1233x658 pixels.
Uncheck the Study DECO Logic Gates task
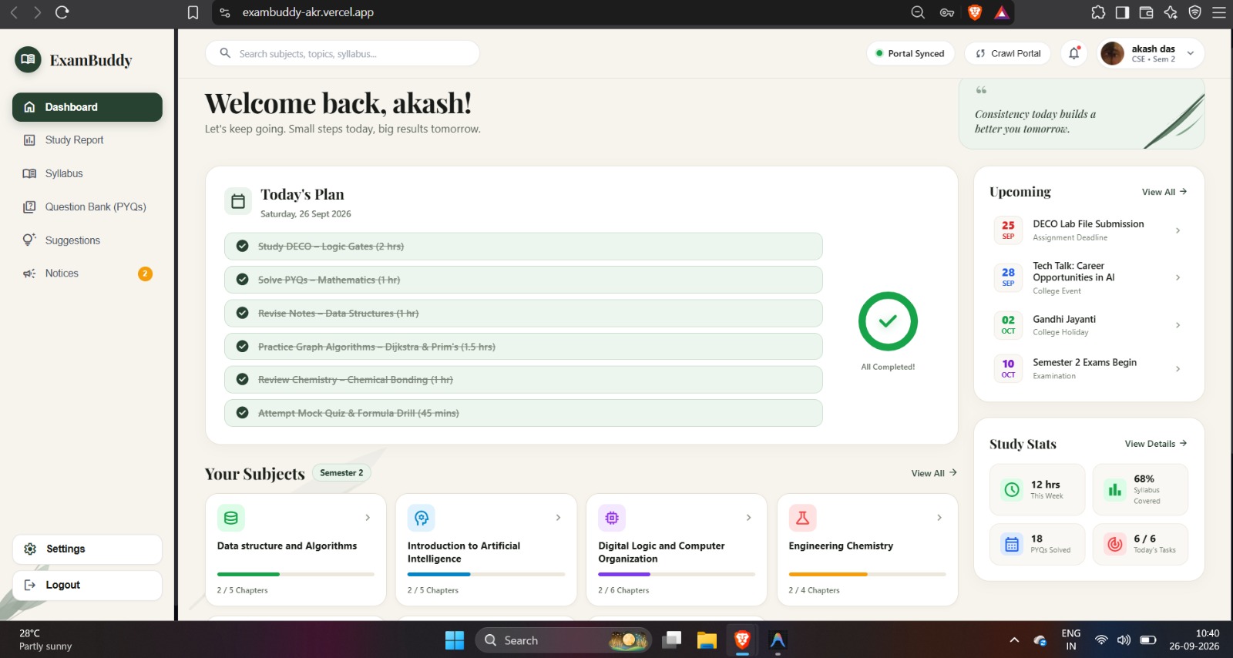[x=242, y=247]
